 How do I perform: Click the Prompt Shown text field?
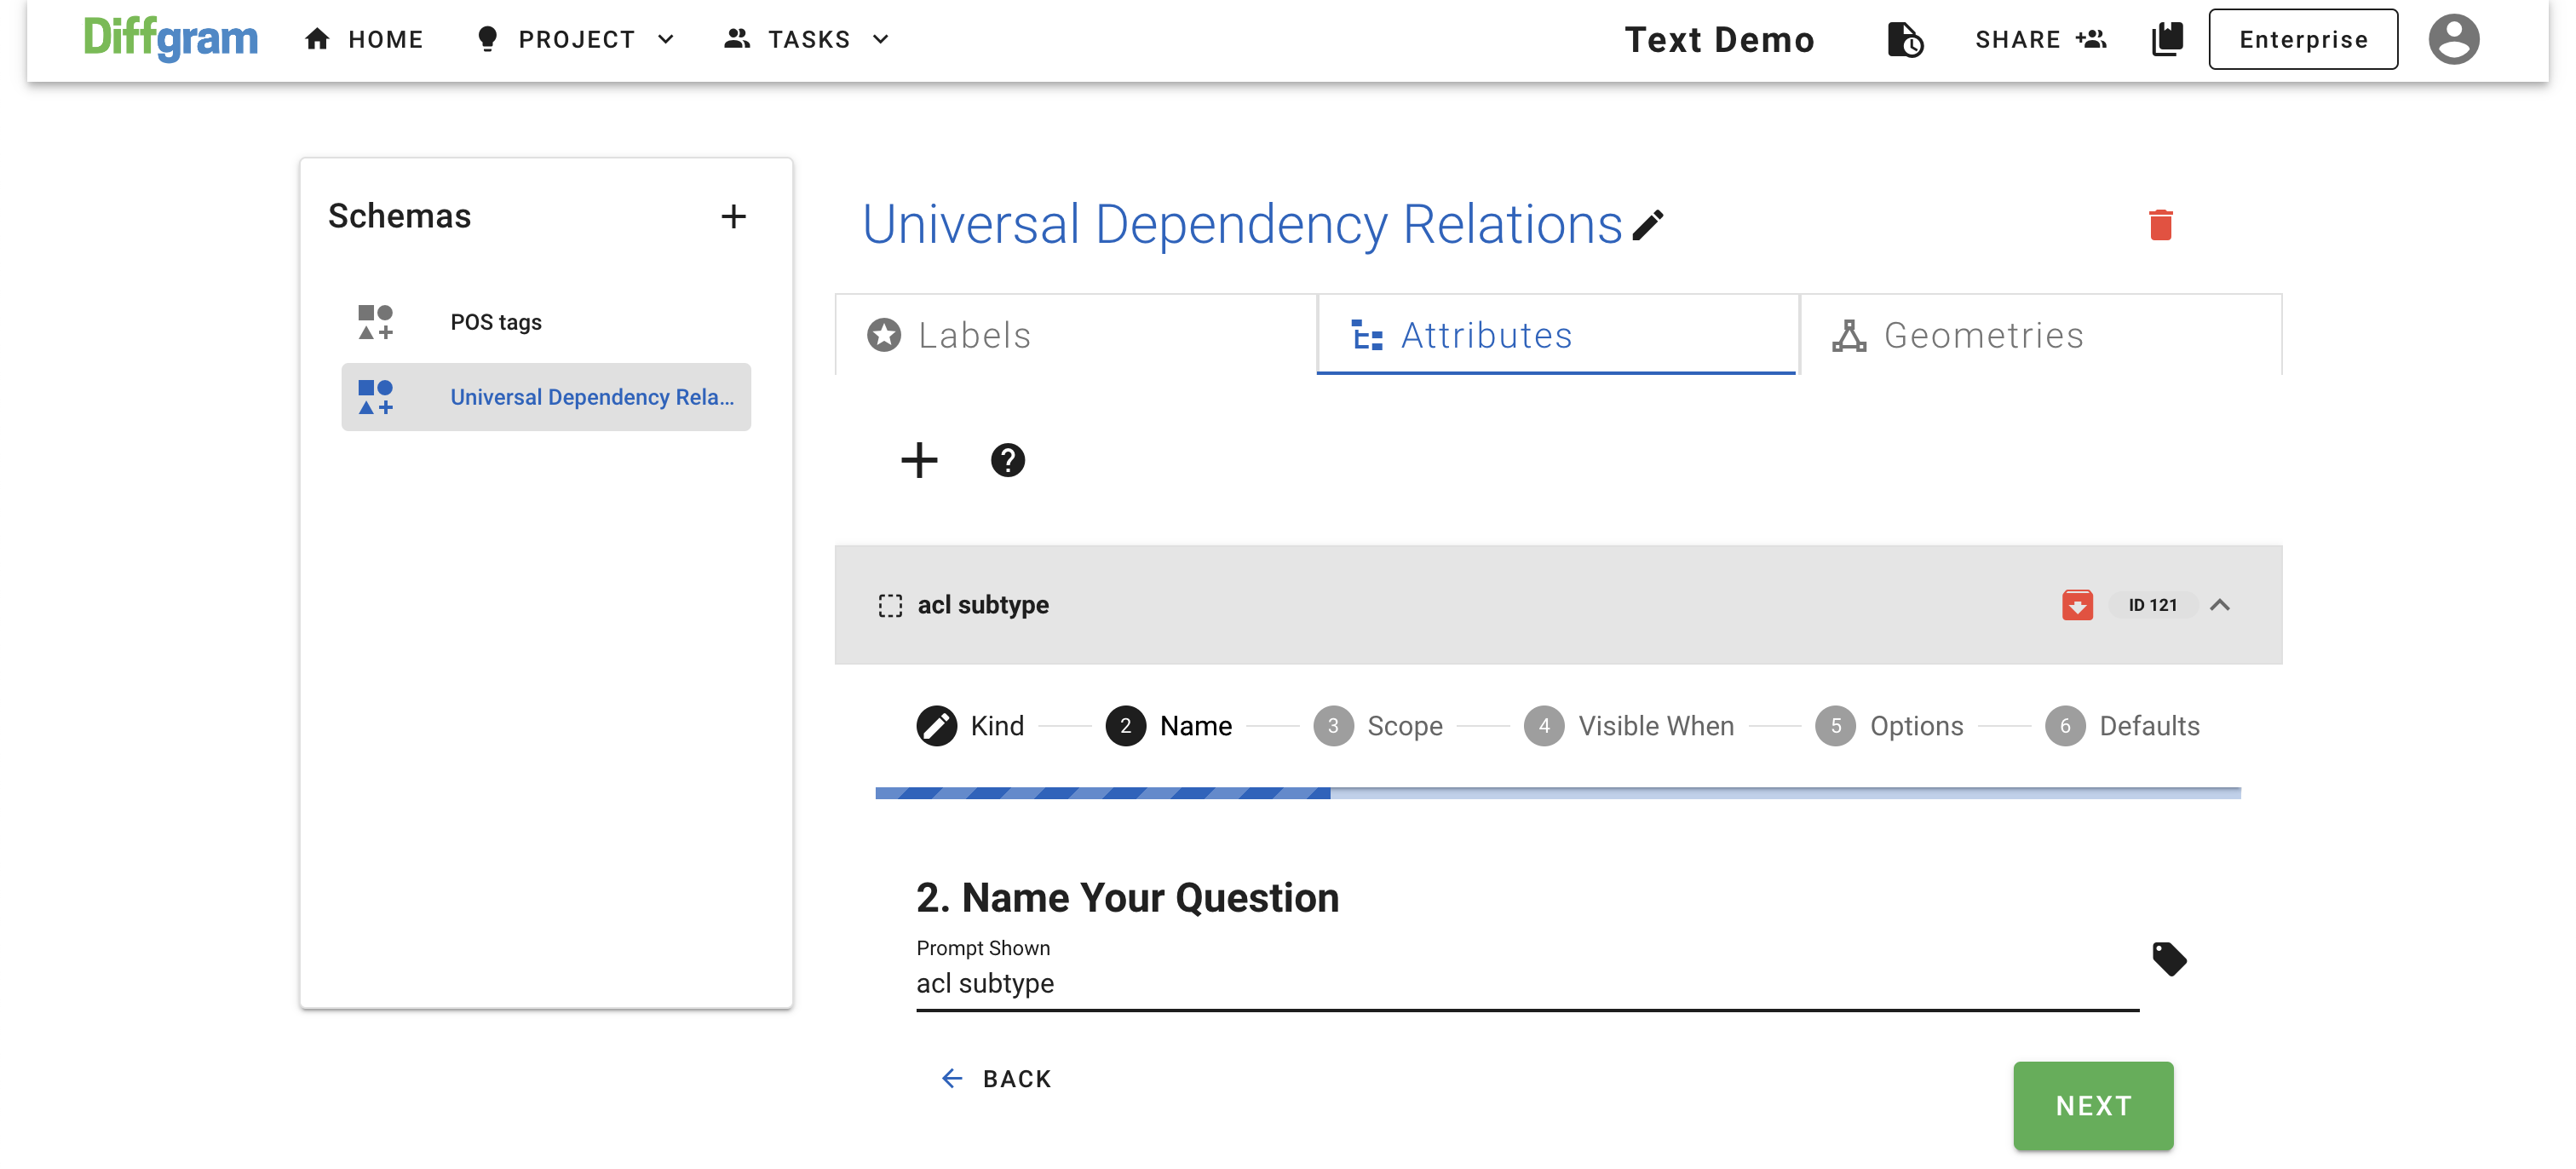point(1526,984)
